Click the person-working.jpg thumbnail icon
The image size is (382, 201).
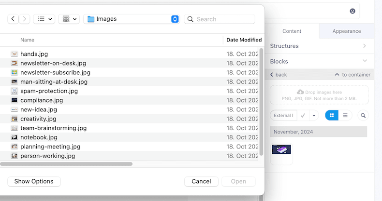[x=15, y=156]
